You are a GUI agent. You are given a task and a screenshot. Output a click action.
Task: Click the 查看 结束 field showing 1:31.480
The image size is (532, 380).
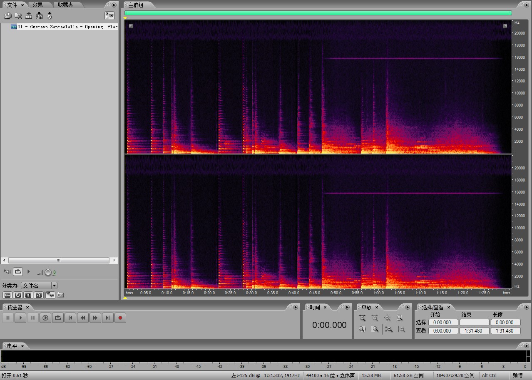click(475, 331)
